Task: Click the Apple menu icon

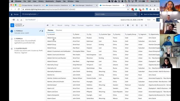Action: tap(12, 1)
